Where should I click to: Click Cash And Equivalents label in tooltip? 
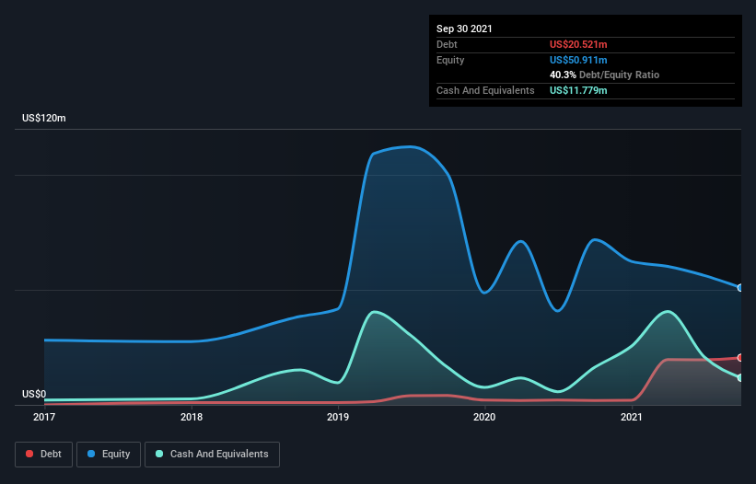pos(485,90)
